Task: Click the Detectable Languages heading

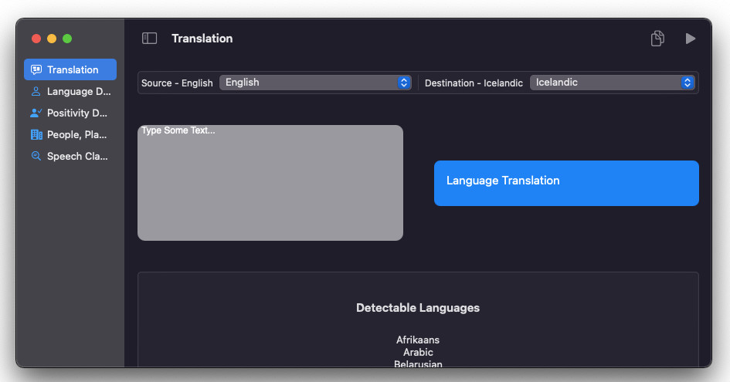Action: point(418,308)
